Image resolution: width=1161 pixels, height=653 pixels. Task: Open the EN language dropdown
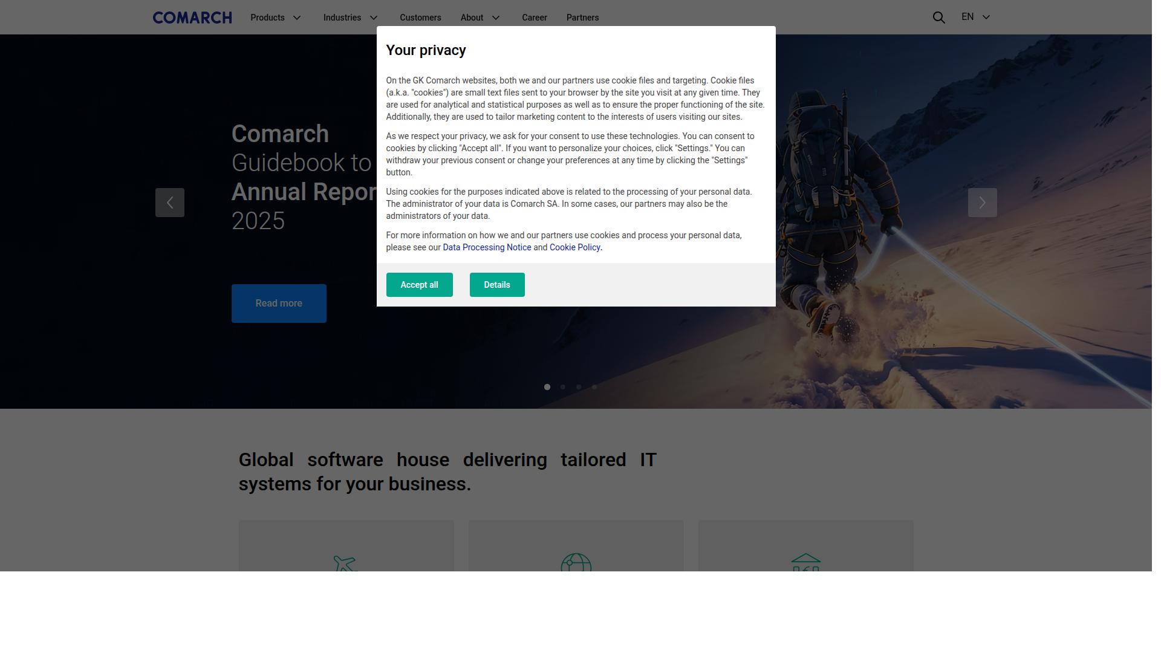point(975,17)
